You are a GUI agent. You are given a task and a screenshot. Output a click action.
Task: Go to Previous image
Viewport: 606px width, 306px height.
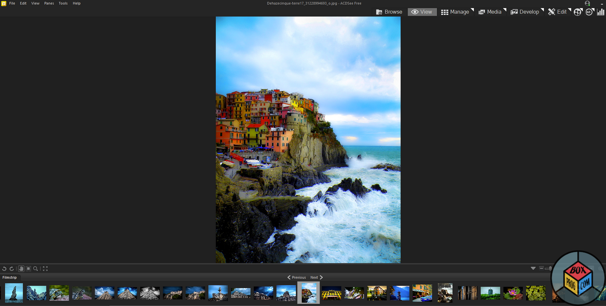click(x=297, y=277)
